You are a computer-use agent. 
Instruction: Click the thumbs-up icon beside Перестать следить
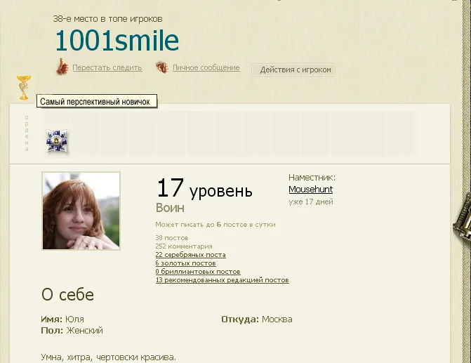point(62,67)
